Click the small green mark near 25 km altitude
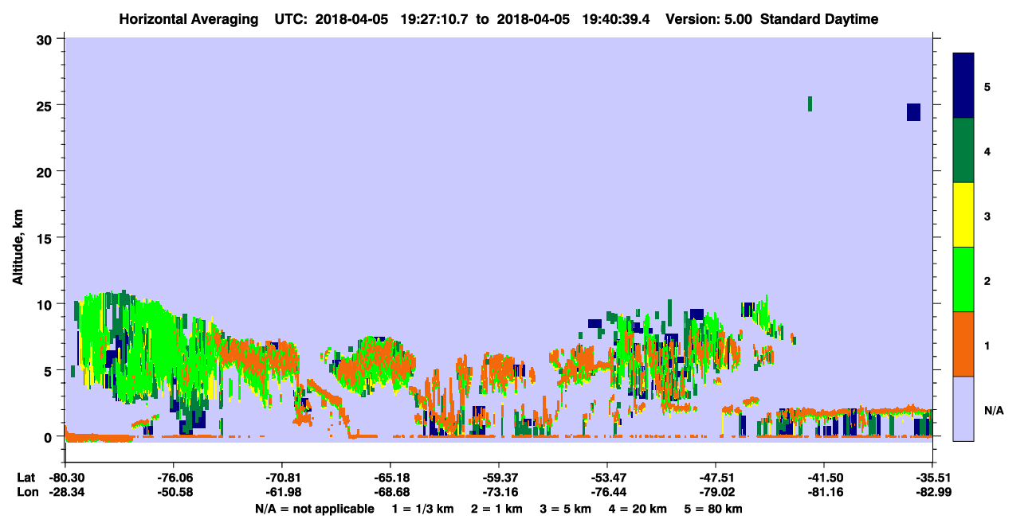The height and width of the screenshot is (531, 1036). pos(810,103)
